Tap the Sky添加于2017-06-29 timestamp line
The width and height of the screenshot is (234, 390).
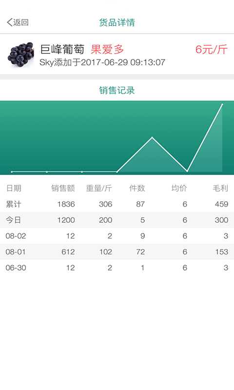click(x=102, y=62)
